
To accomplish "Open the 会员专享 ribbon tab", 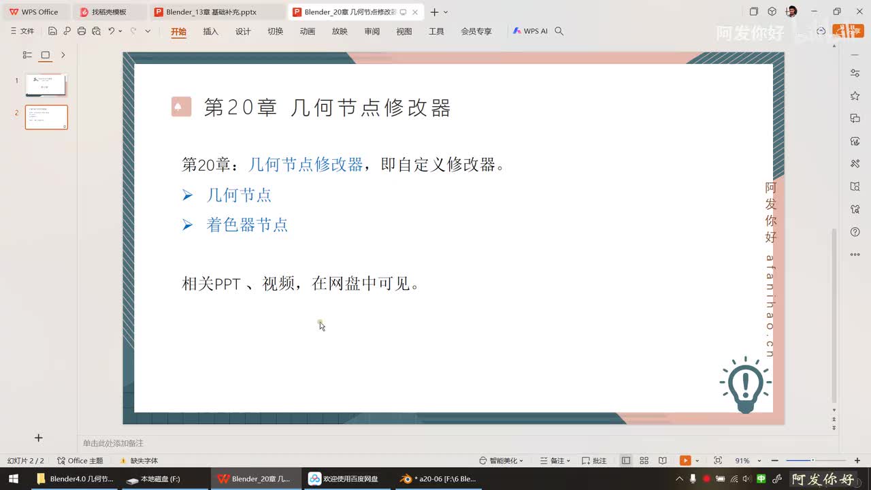I will click(476, 31).
